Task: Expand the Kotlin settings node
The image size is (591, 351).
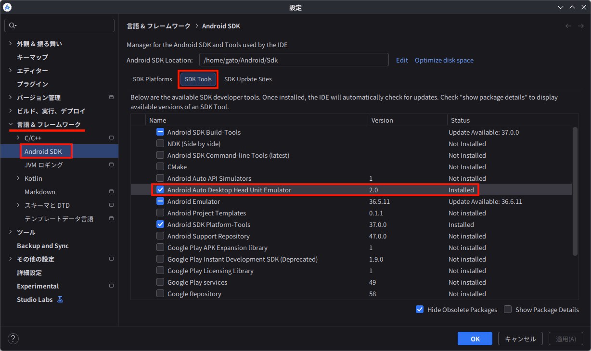Action: click(x=18, y=178)
